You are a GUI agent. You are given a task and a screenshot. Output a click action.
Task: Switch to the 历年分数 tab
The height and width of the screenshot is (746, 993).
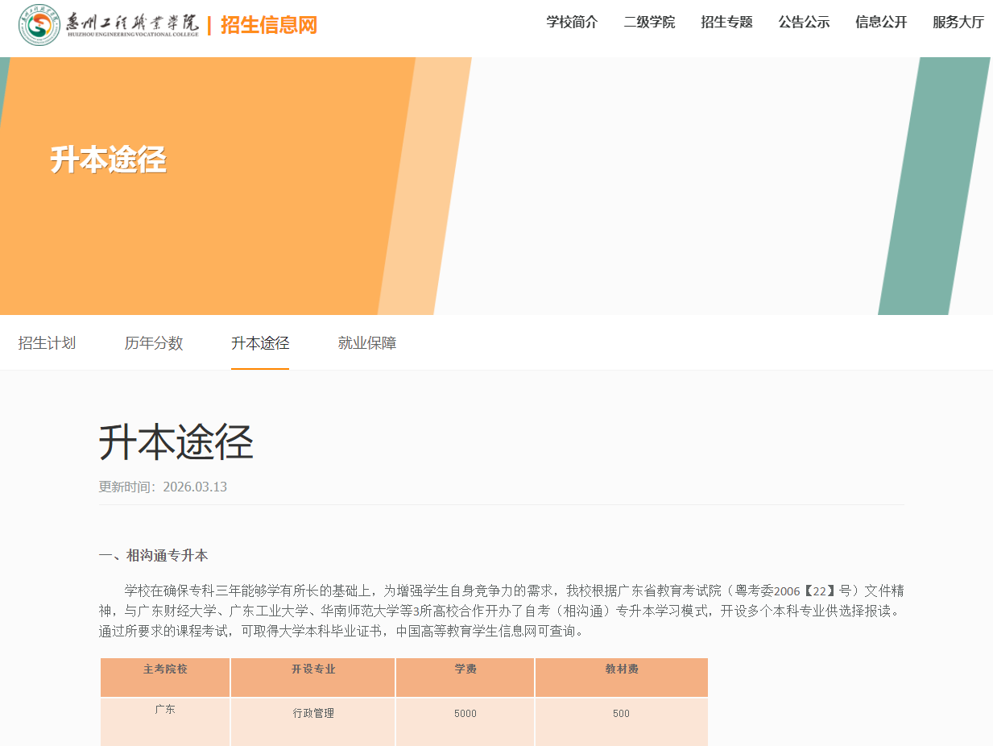point(153,342)
